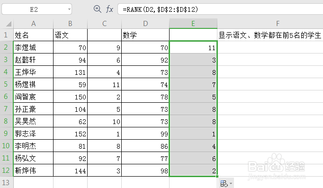Screen dimensions: 323x188
Task: Select the name cell 李煜城
Action: pyautogui.click(x=33, y=47)
